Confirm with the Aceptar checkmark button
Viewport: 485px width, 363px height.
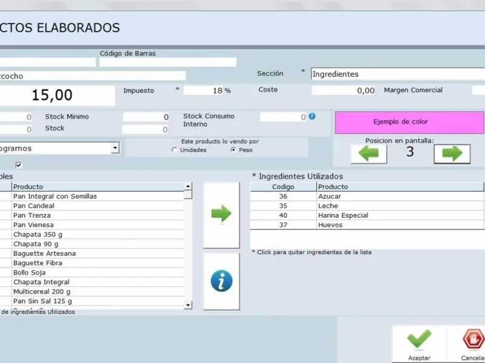(x=419, y=344)
